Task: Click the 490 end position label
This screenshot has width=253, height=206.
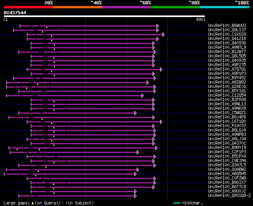Action: click(x=200, y=19)
